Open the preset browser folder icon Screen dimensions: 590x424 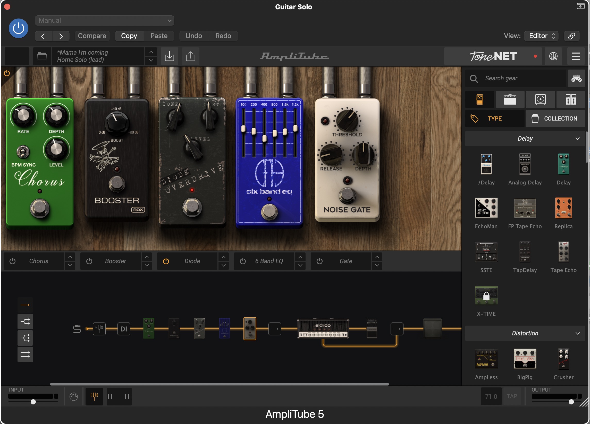42,56
